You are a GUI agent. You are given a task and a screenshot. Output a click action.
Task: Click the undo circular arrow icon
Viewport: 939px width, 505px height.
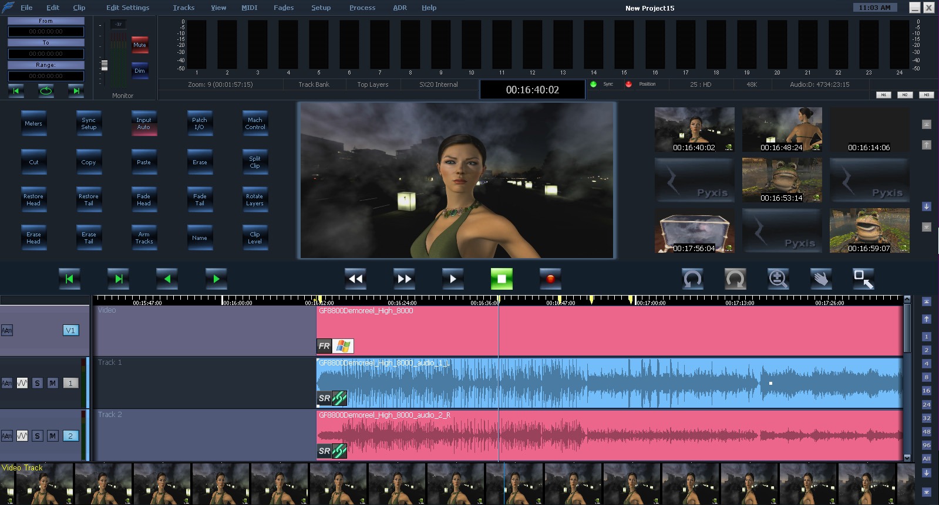pos(692,279)
